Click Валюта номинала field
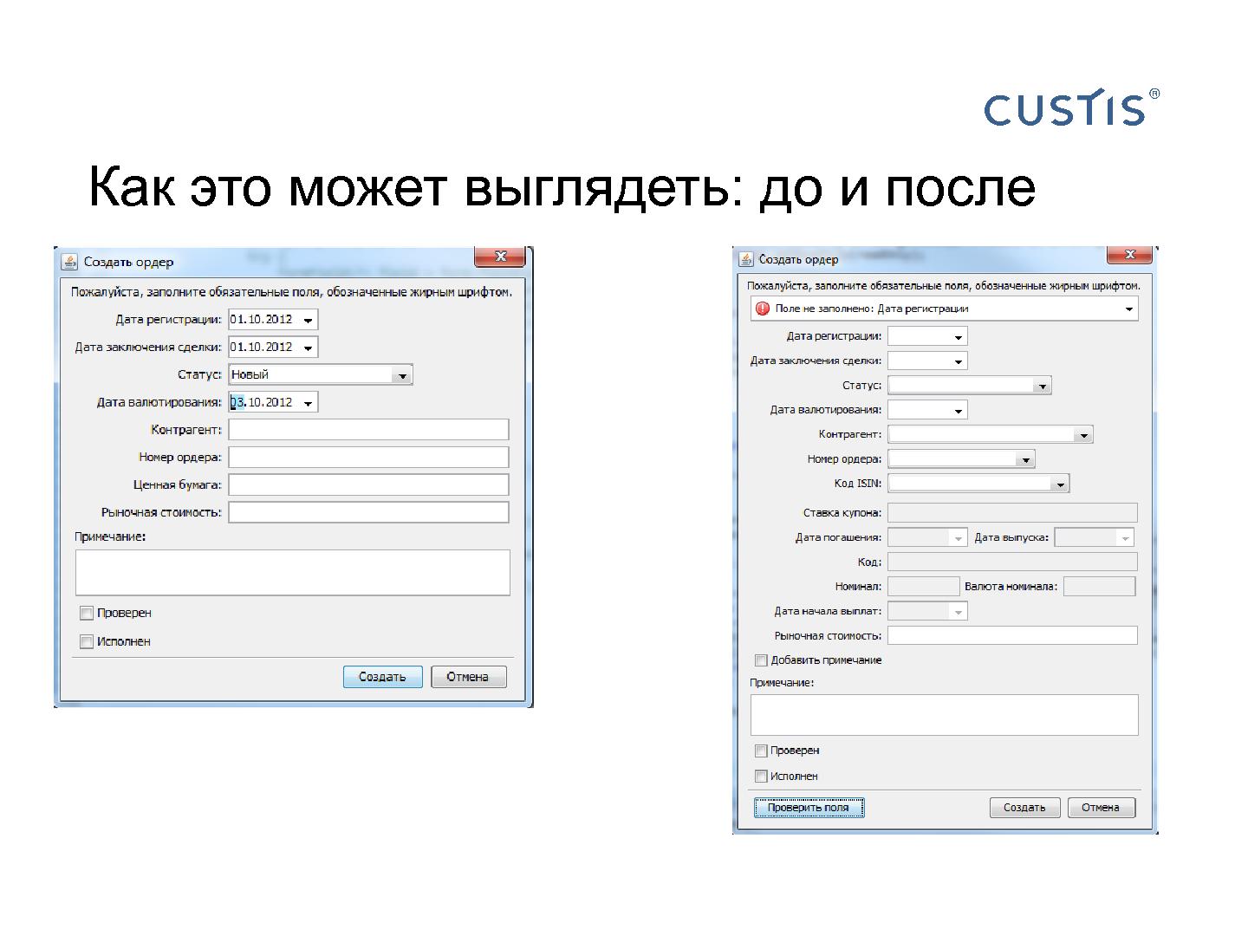The width and height of the screenshot is (1248, 936). click(x=1099, y=587)
